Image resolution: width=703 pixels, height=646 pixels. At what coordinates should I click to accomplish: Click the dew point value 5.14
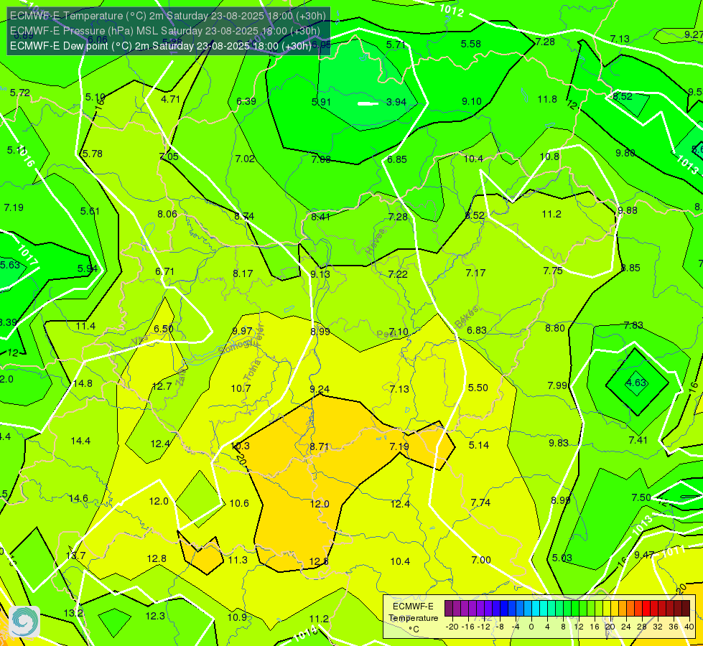pos(479,445)
